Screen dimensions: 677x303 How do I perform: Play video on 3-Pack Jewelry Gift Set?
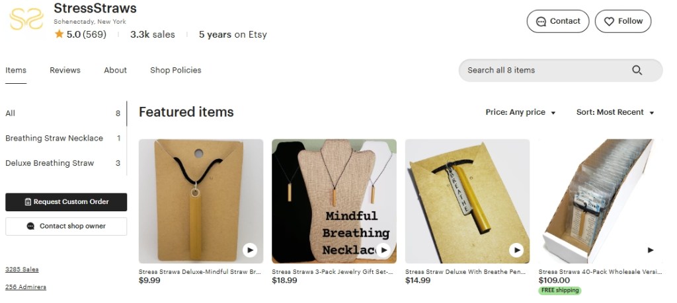click(383, 250)
